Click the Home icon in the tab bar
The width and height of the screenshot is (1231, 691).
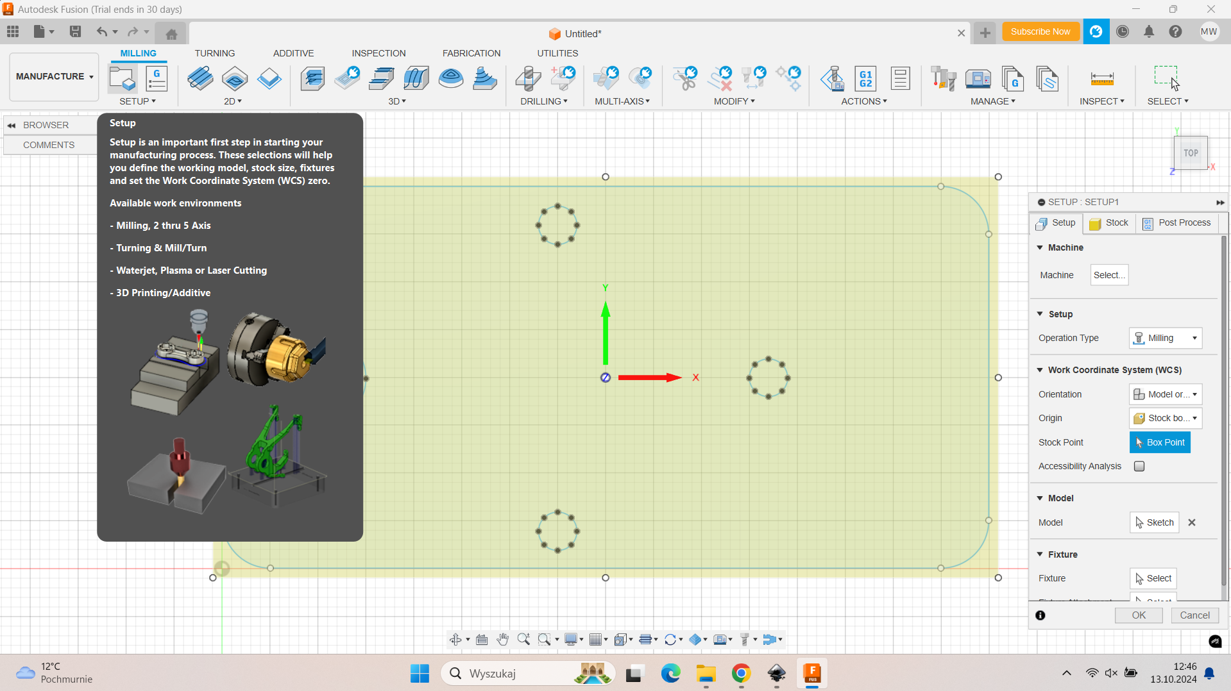171,33
